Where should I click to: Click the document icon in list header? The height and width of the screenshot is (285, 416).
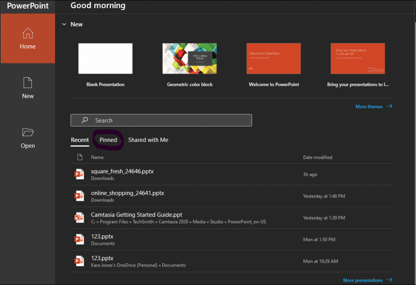tap(80, 157)
